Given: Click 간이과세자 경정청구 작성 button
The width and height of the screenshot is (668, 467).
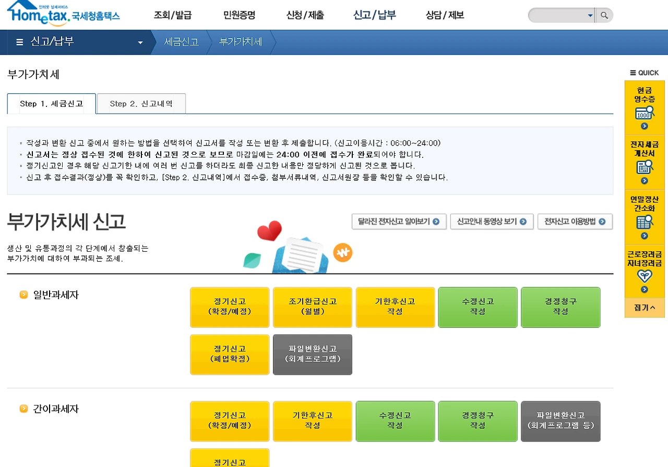Looking at the screenshot, I should tap(478, 421).
